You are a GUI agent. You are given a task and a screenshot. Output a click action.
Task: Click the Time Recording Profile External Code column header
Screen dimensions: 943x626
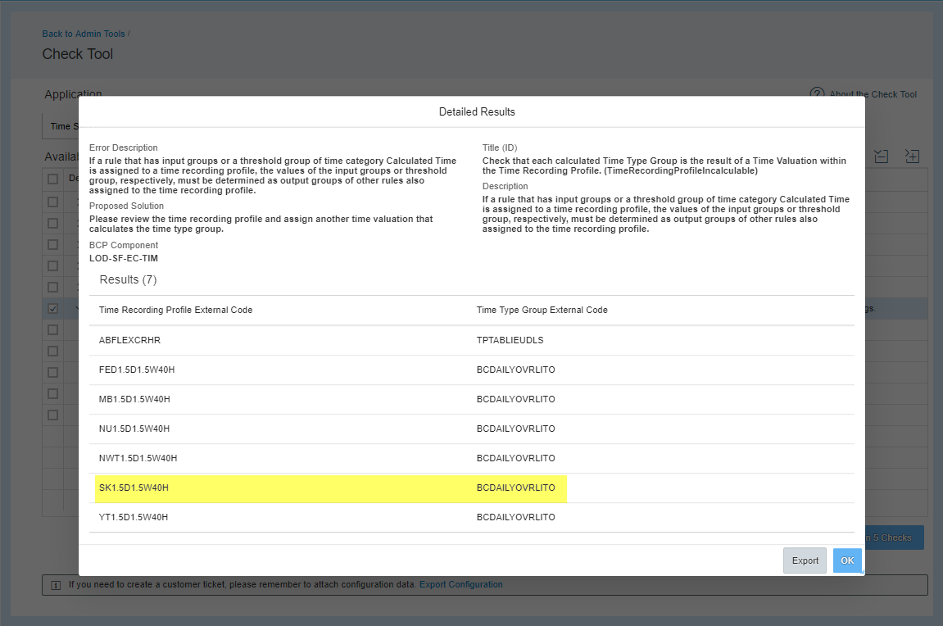pos(175,310)
